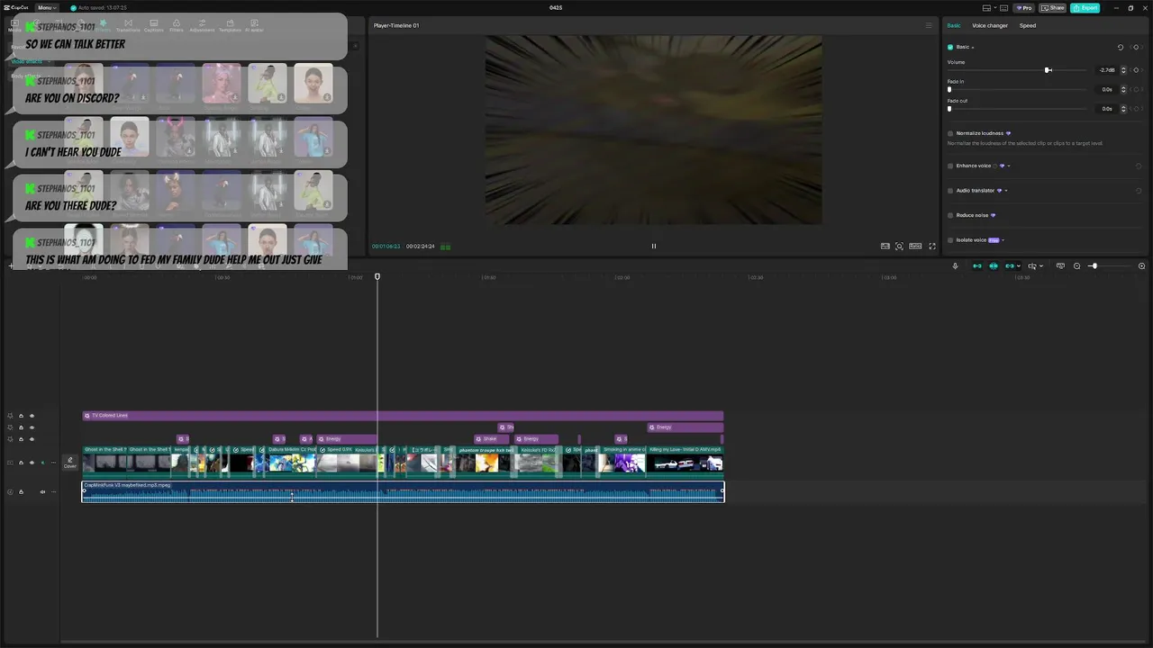Viewport: 1153px width, 648px height.
Task: Click the Pro upgrade button
Action: tap(1023, 7)
